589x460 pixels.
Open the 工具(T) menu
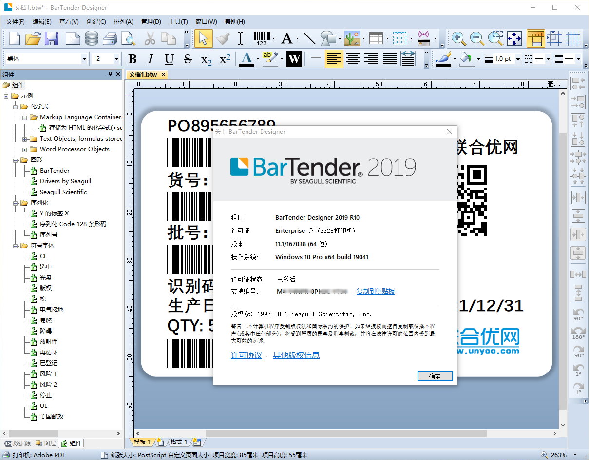pyautogui.click(x=178, y=21)
